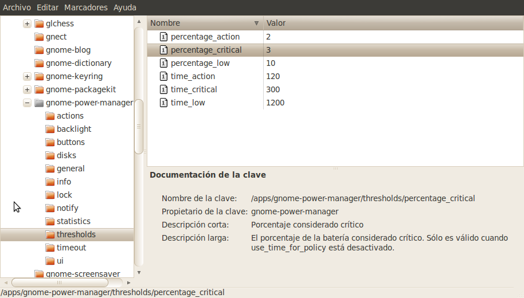Select the percentage_action key icon

coord(163,37)
